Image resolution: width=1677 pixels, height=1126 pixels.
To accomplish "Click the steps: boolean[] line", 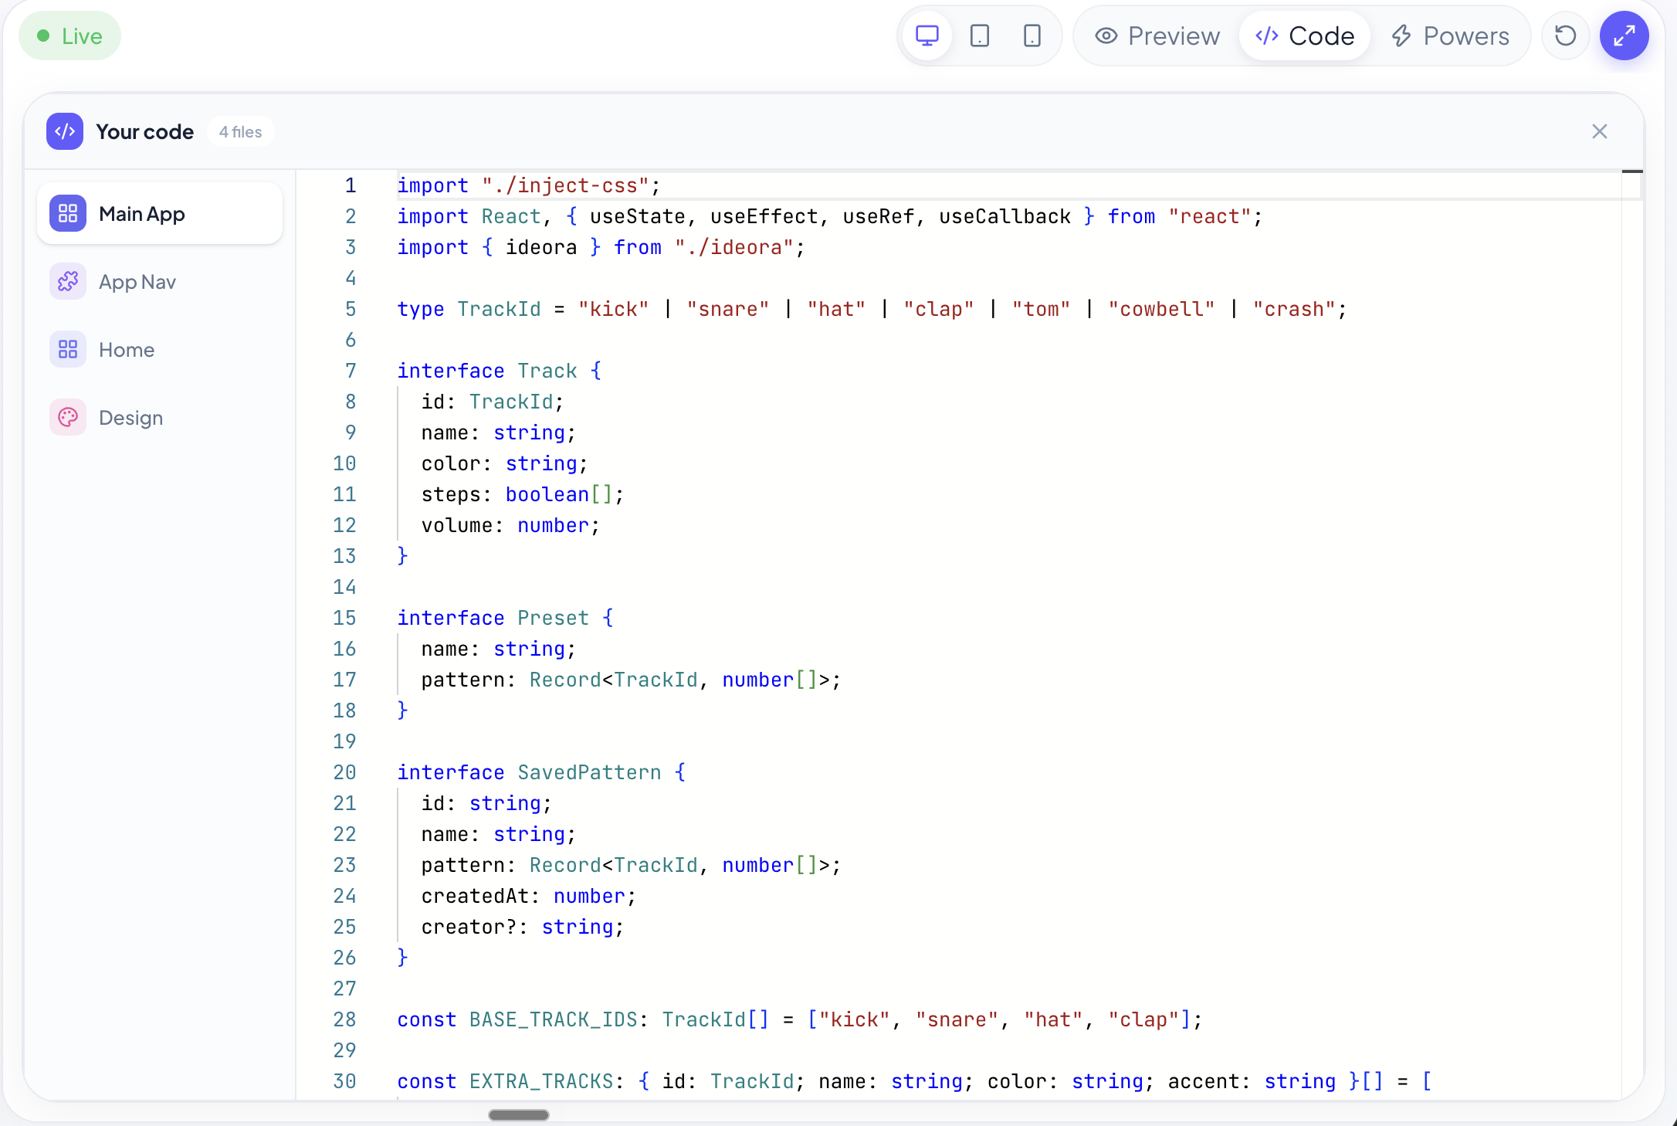I will coord(523,495).
